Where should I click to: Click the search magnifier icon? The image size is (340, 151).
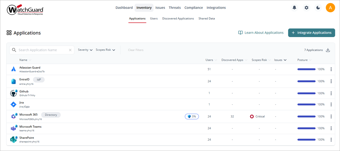[14, 50]
